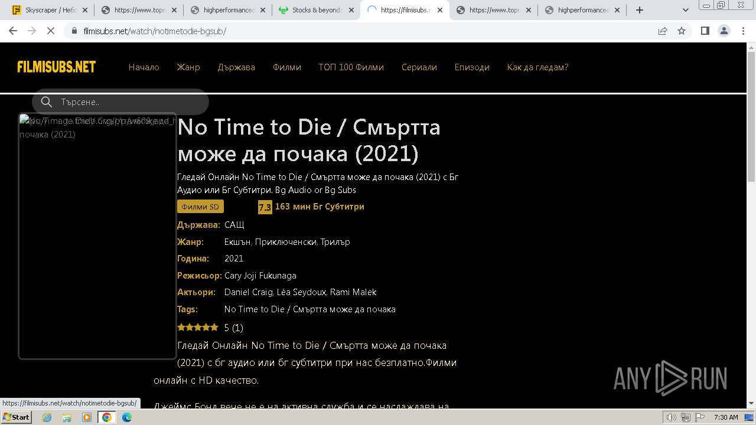756x425 pixels.
Task: Click the Филми SD badge
Action: (200, 207)
